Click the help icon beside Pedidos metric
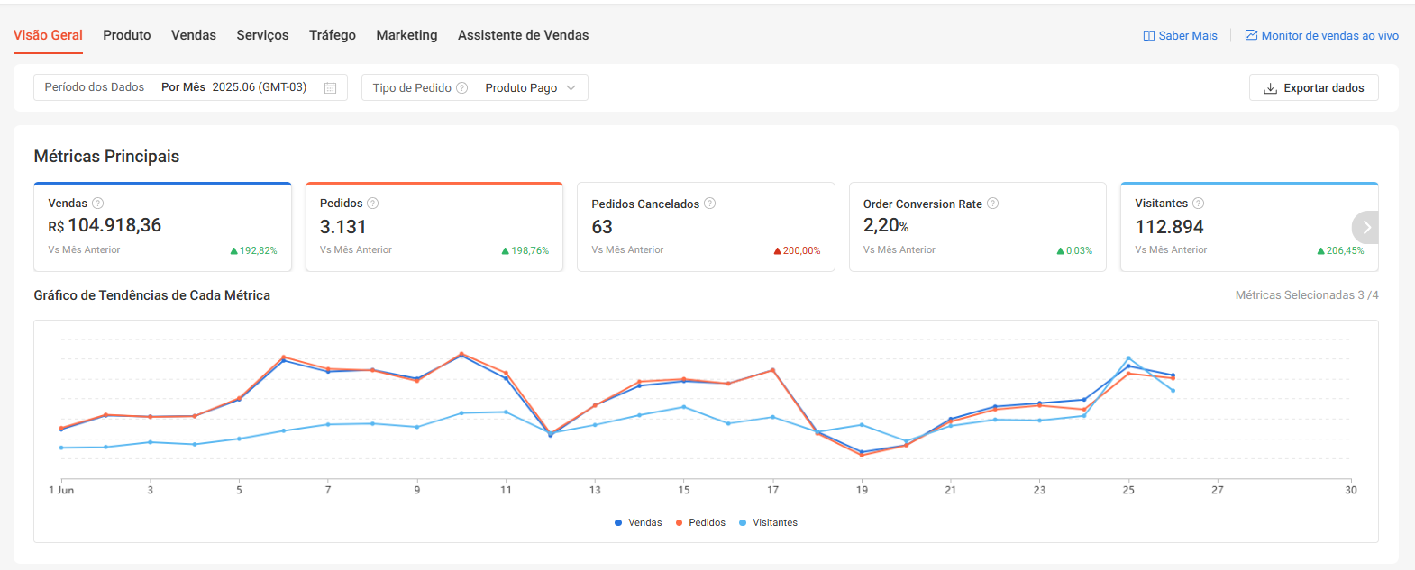 click(373, 204)
